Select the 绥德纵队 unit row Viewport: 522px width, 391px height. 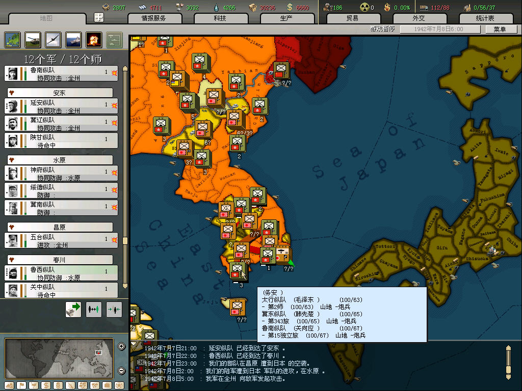coord(61,190)
